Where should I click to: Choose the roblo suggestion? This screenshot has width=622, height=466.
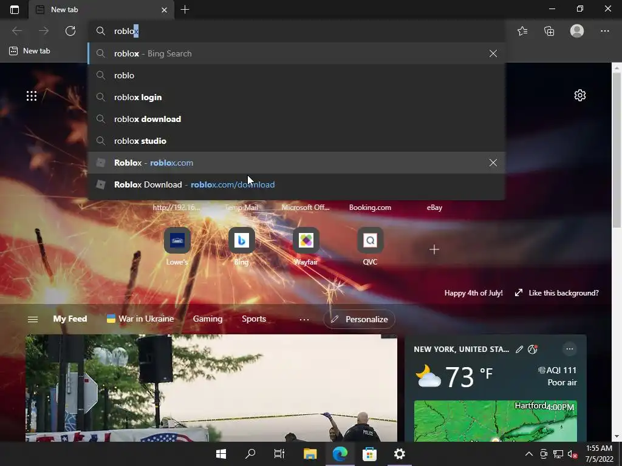296,75
